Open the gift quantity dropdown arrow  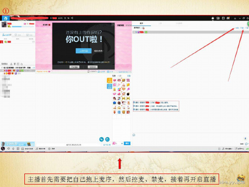tap(122, 144)
